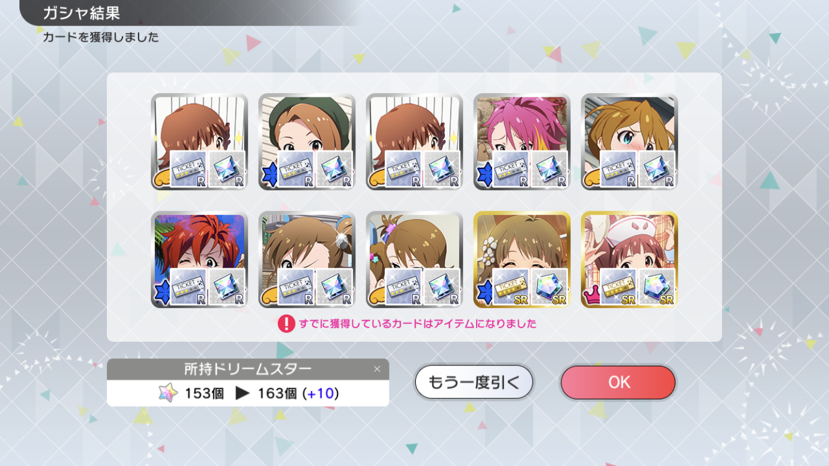Select the pink spiky hair card thumbnail
The width and height of the screenshot is (829, 466).
[522, 142]
